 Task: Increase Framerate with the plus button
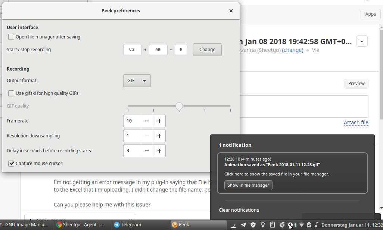tap(159, 121)
